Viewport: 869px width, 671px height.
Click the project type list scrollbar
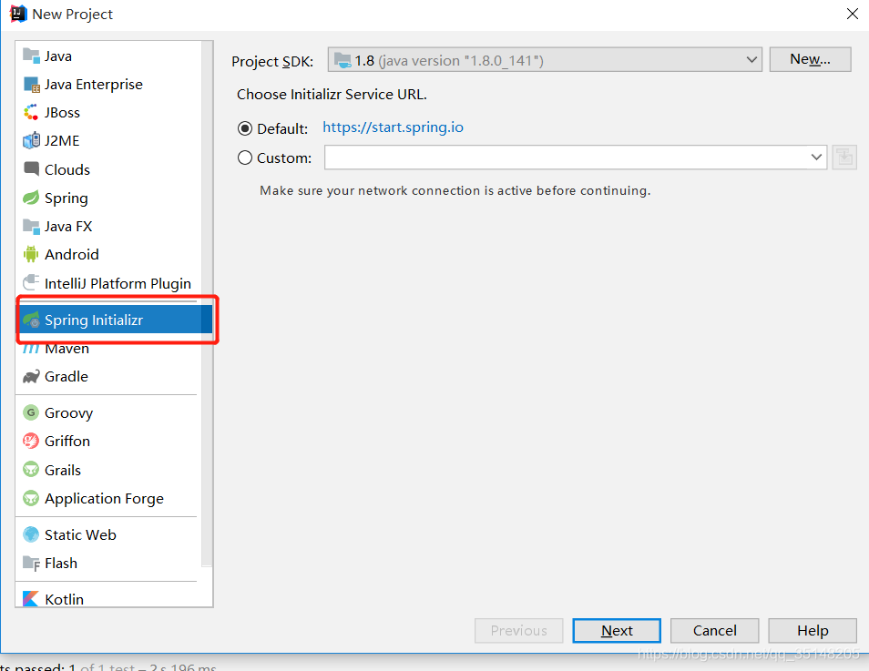(x=207, y=305)
